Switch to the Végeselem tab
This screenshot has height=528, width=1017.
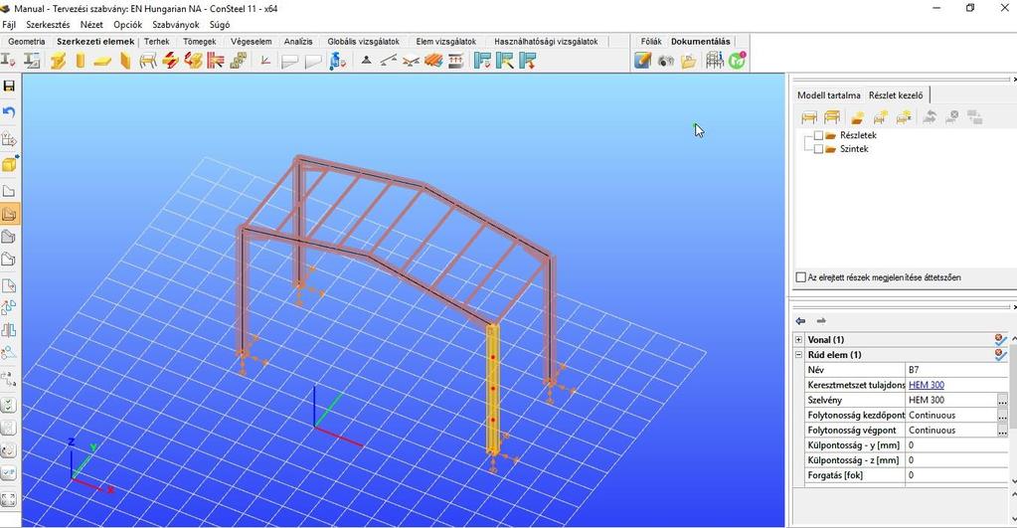tap(251, 42)
